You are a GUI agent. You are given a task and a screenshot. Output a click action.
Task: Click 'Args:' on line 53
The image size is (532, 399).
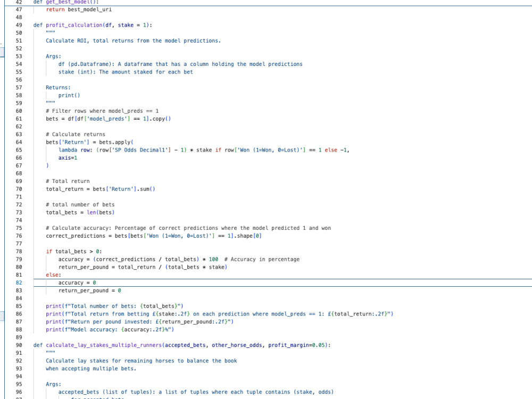pyautogui.click(x=54, y=56)
